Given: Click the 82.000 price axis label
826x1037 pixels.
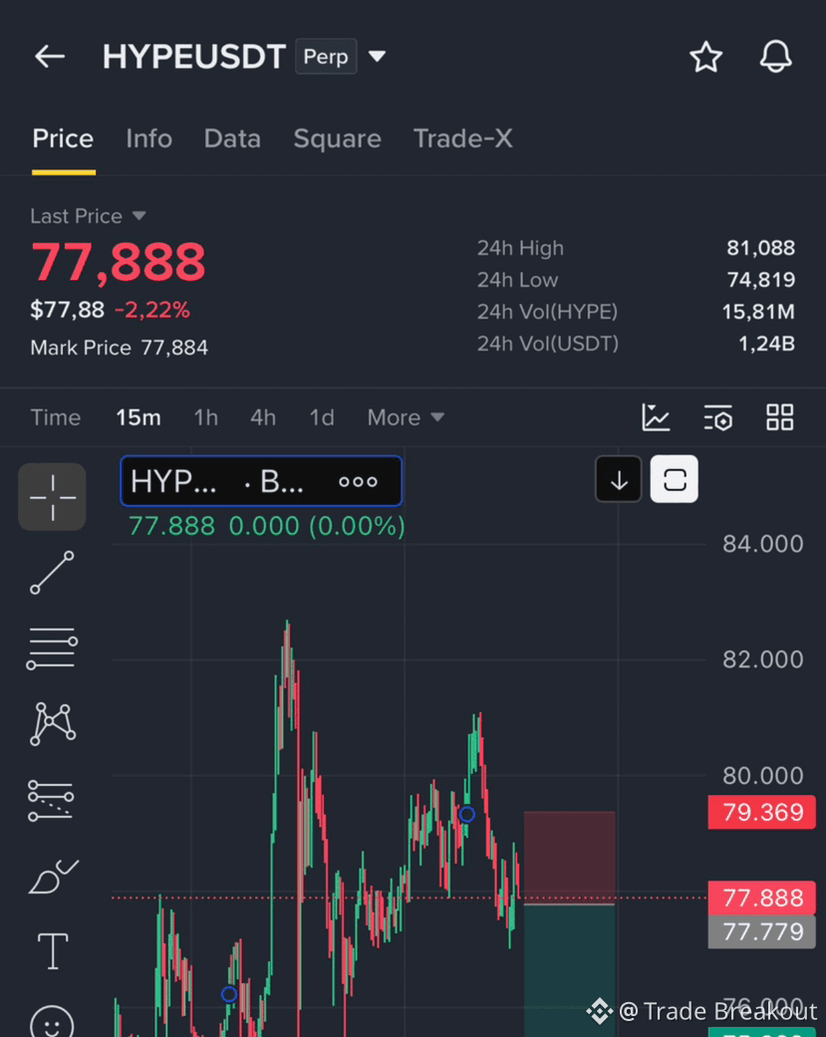Looking at the screenshot, I should [762, 660].
